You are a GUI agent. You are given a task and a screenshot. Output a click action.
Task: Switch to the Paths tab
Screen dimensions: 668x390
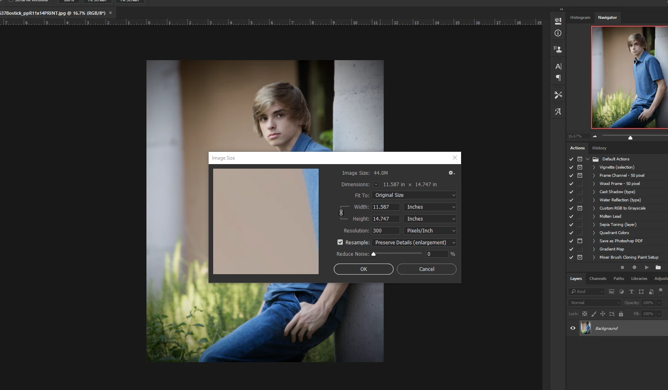click(x=619, y=279)
